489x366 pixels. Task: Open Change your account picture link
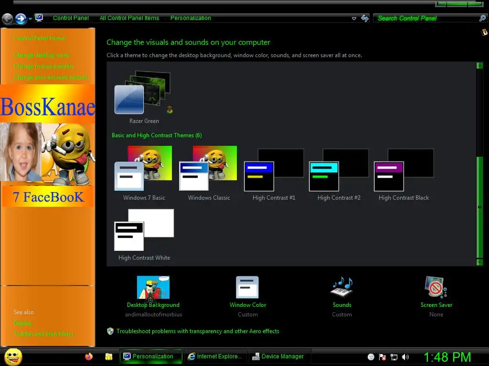click(x=51, y=77)
